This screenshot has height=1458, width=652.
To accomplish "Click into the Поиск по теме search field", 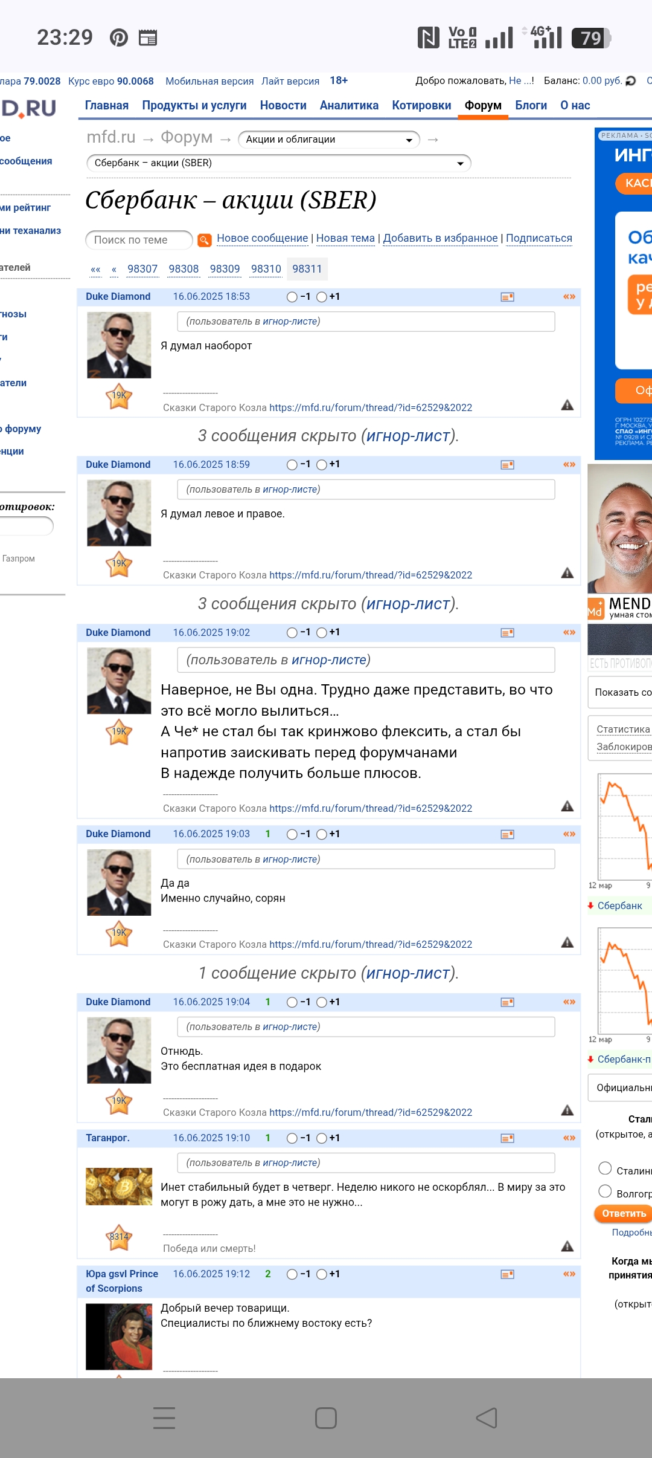I will click(x=139, y=240).
